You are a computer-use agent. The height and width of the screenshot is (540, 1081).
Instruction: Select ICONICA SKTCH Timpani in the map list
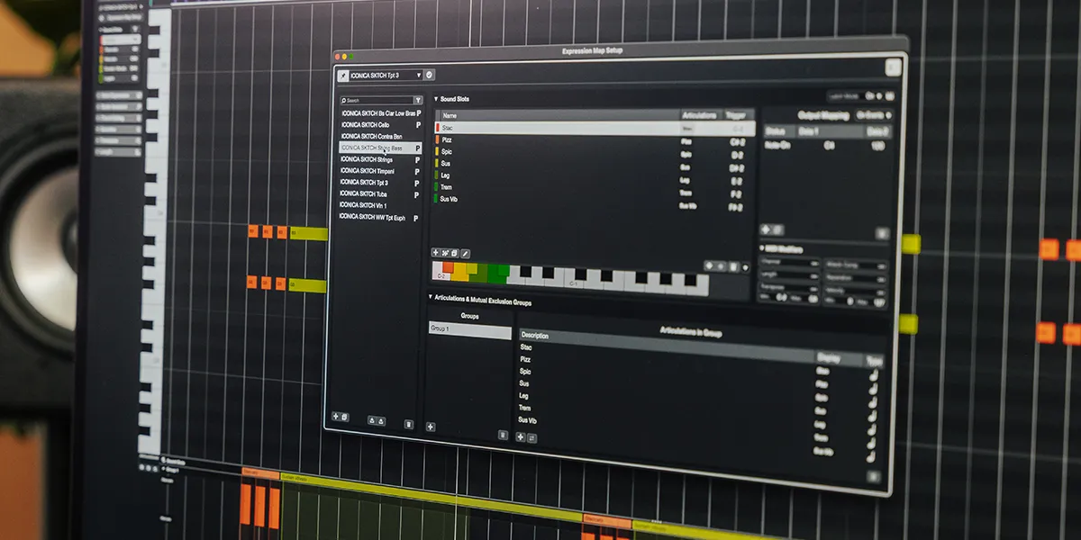(369, 170)
